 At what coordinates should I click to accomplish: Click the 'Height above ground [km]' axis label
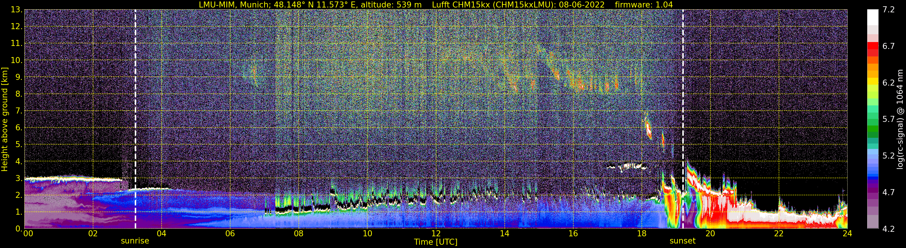tap(5, 119)
